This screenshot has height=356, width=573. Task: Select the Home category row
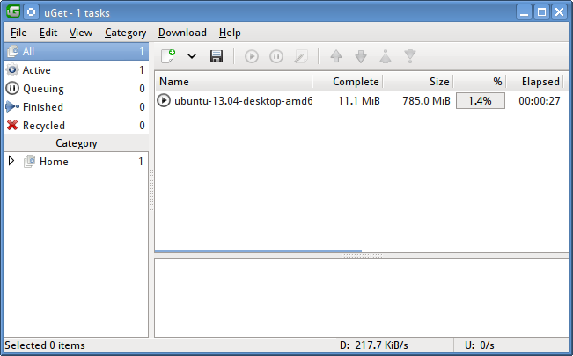point(76,162)
